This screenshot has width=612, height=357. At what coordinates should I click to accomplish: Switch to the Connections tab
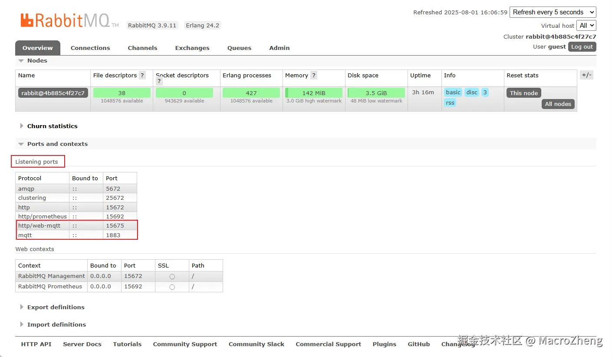(x=90, y=48)
